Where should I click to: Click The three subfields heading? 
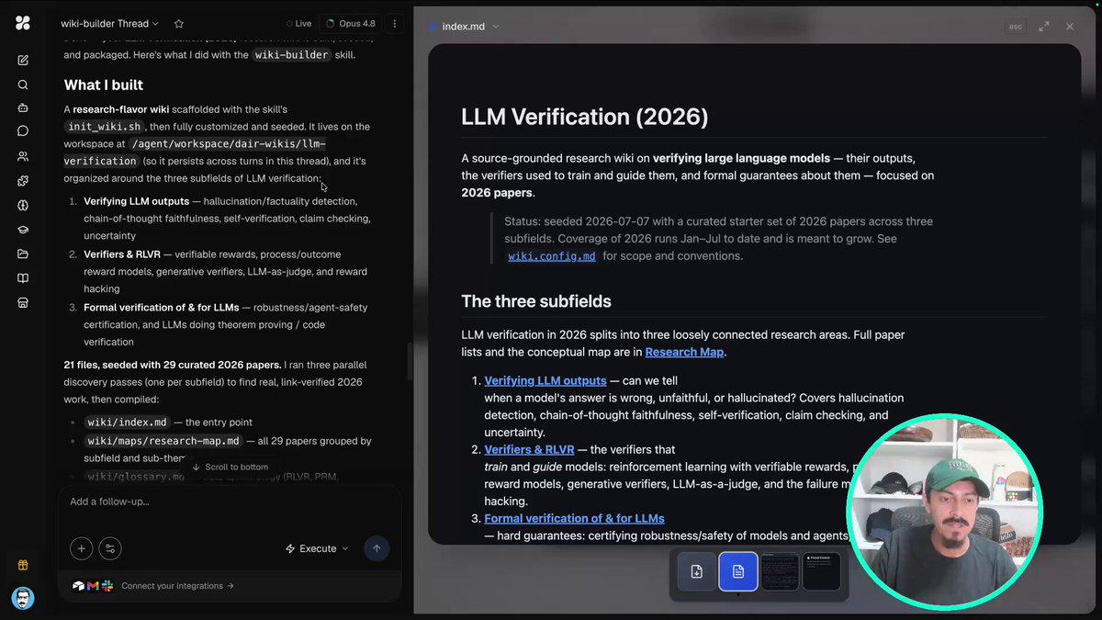click(x=536, y=301)
